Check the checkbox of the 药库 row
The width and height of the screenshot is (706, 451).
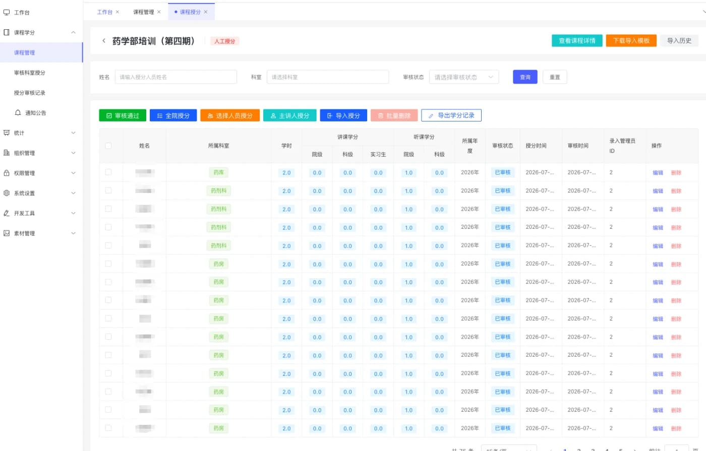pos(108,172)
